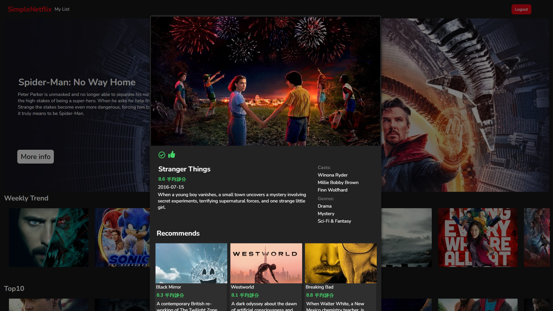Toggle the green checkmark My List icon

[162, 155]
